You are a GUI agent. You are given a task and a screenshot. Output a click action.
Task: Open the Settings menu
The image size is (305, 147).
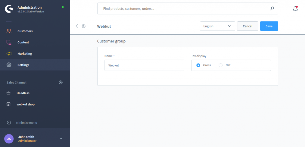tap(23, 65)
